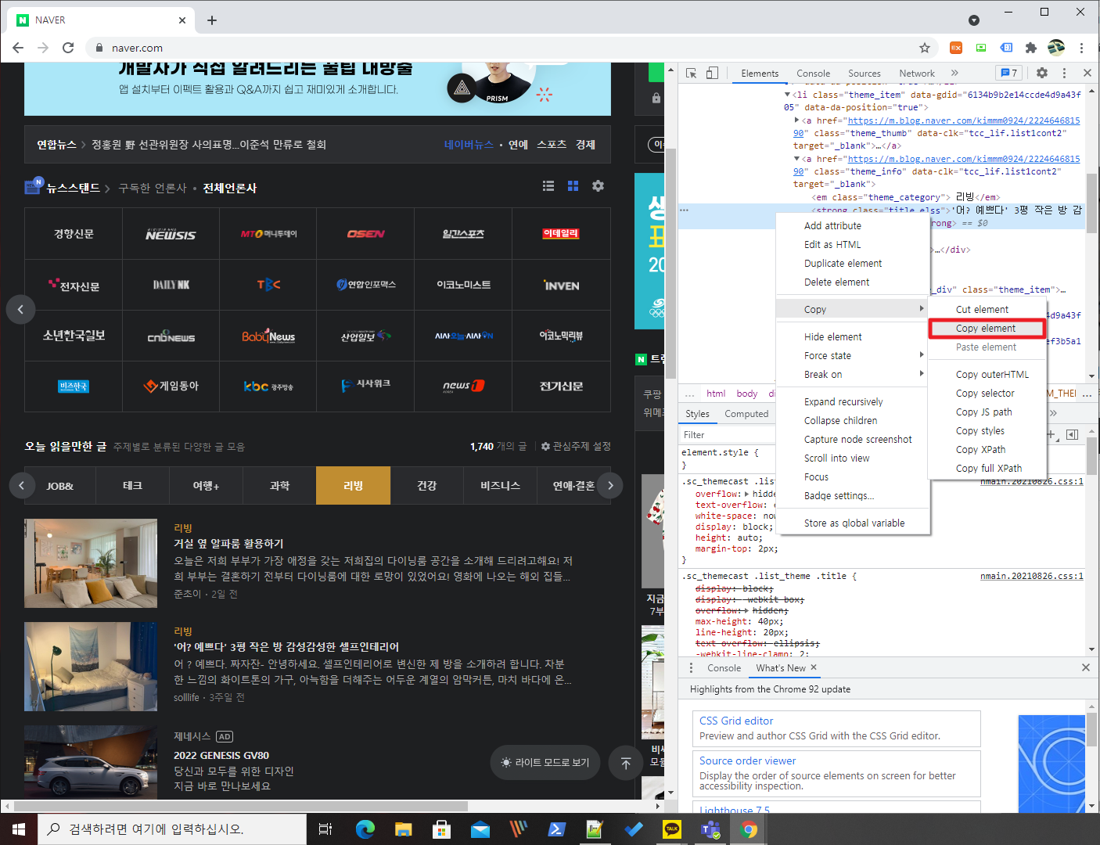Screen dimensions: 1100x845
Task: Select Copy selector option
Action: point(987,394)
